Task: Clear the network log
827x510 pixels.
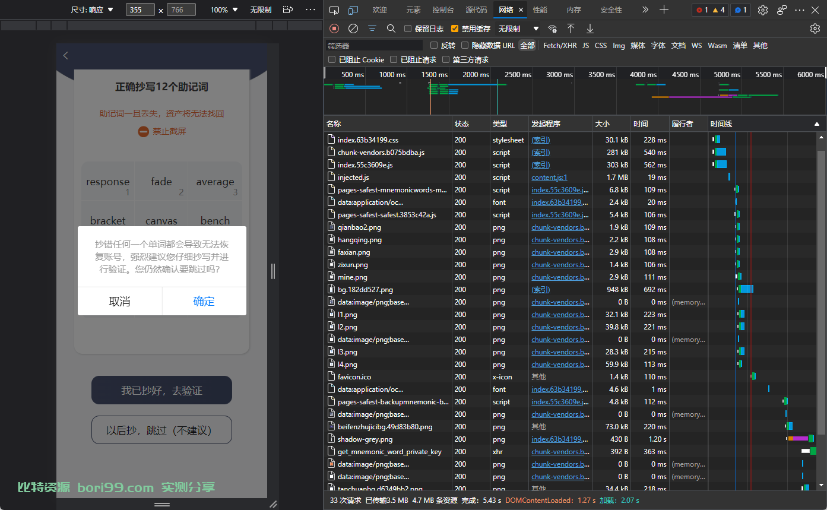Action: point(353,28)
